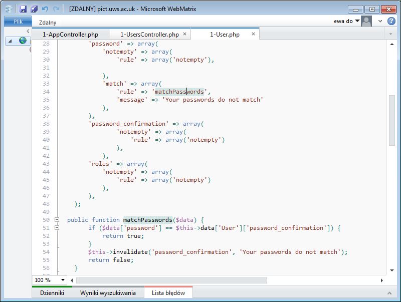401x302 pixels.
Task: Collapse the if block fold at line 51
Action: (x=57, y=228)
